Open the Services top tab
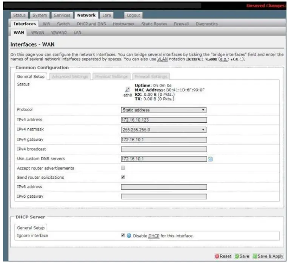This screenshot has height=263, width=288. point(62,15)
